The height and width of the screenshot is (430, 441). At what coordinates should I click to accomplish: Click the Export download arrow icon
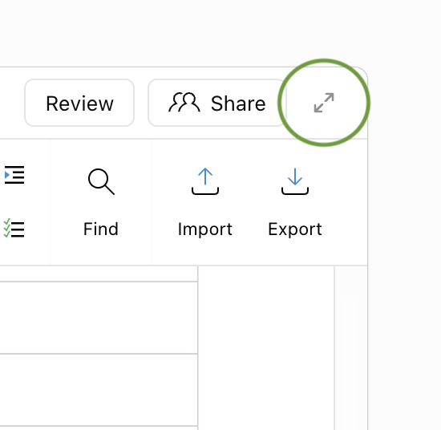coord(295,181)
